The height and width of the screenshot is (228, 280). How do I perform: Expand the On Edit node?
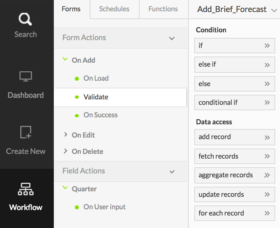pyautogui.click(x=66, y=135)
